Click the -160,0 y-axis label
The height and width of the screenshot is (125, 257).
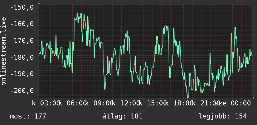click(22, 24)
